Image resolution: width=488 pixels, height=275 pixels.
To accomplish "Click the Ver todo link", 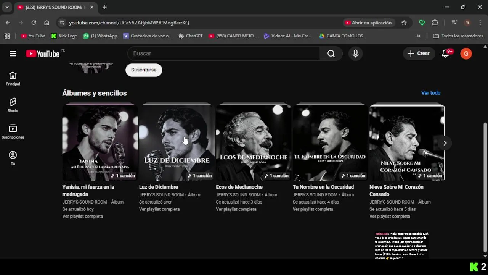I will (x=430, y=93).
